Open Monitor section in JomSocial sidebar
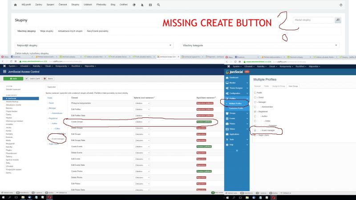356x200 pixels. click(236, 83)
